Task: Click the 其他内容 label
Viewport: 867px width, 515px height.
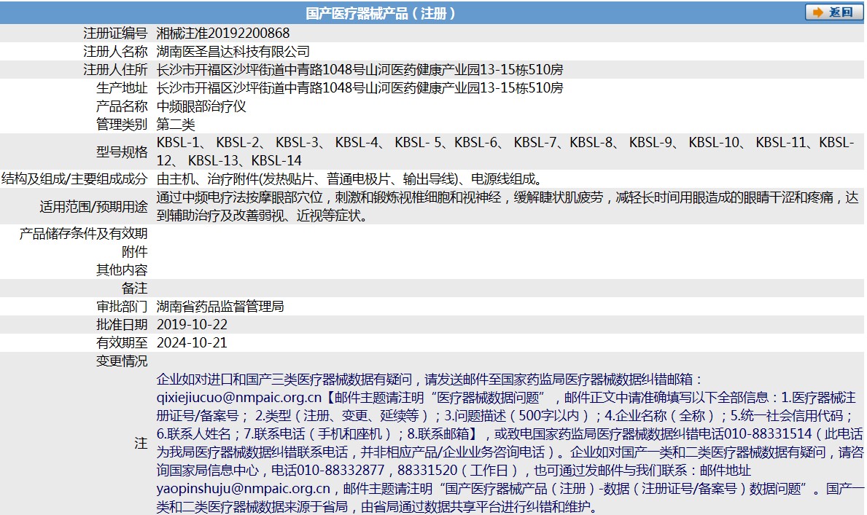Action: pos(123,270)
